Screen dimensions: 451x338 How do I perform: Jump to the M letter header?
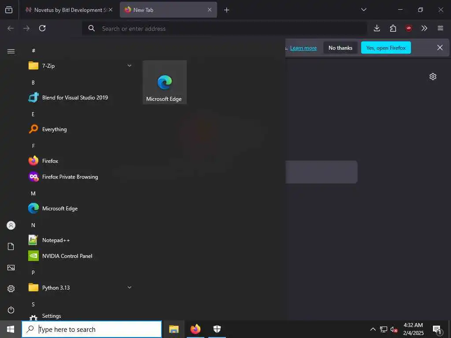33,194
